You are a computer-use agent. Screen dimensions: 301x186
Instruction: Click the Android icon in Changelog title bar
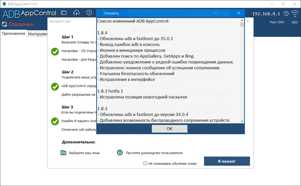pos(101,13)
